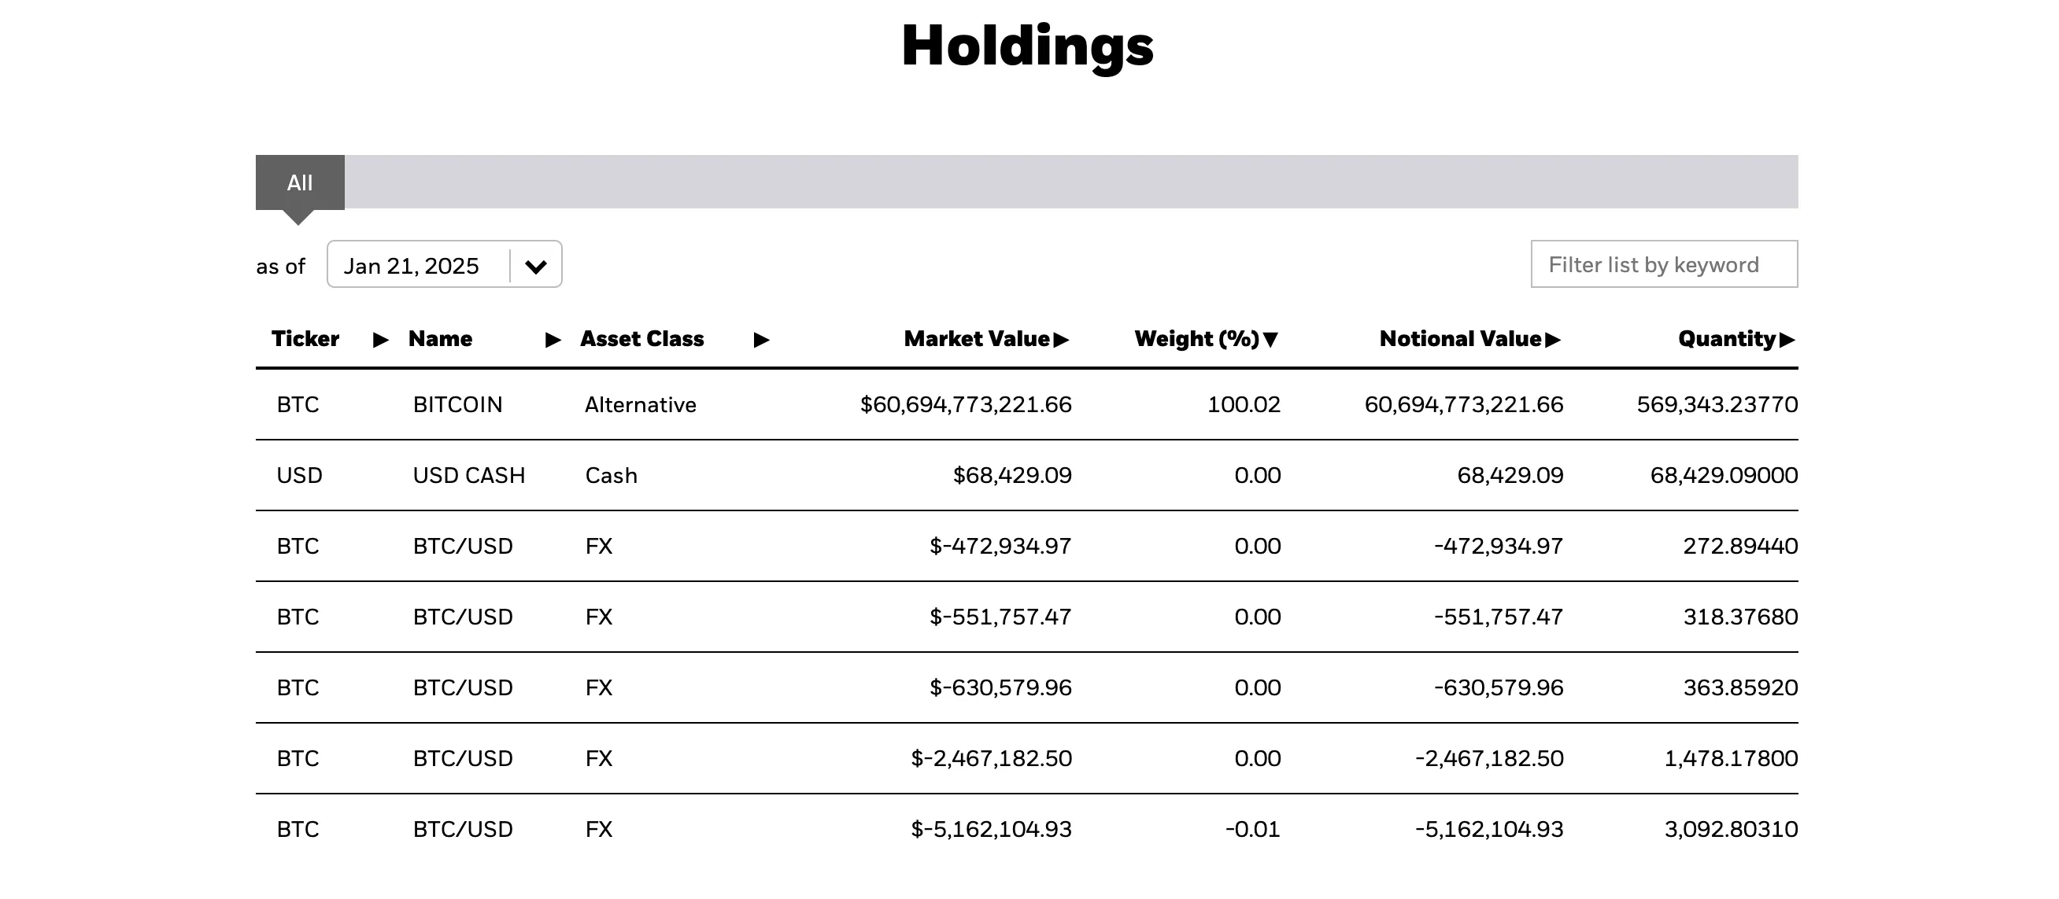The height and width of the screenshot is (899, 2059).
Task: Click the sort arrow next to Asset Class
Action: (761, 338)
